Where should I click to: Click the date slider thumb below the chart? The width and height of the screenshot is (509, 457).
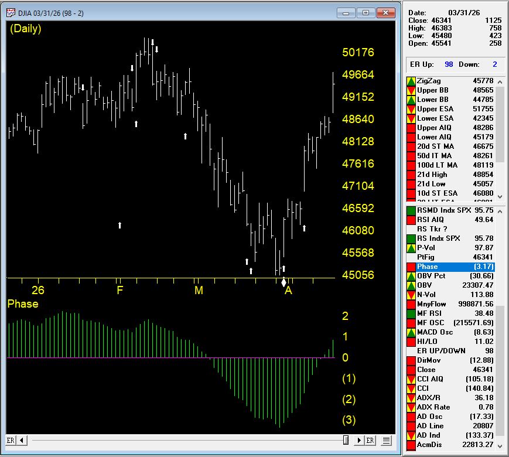click(346, 440)
